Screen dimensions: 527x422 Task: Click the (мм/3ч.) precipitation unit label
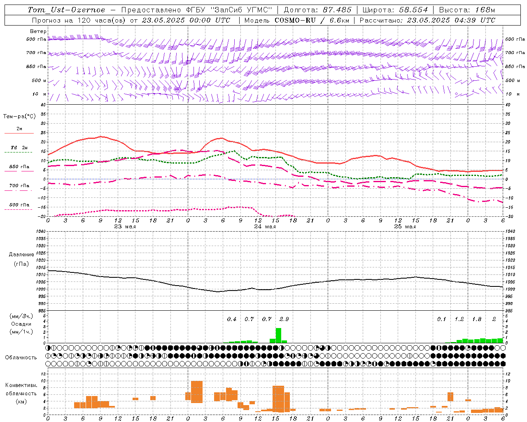21,316
